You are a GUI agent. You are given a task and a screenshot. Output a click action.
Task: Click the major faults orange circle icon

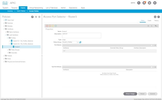[50, 26]
